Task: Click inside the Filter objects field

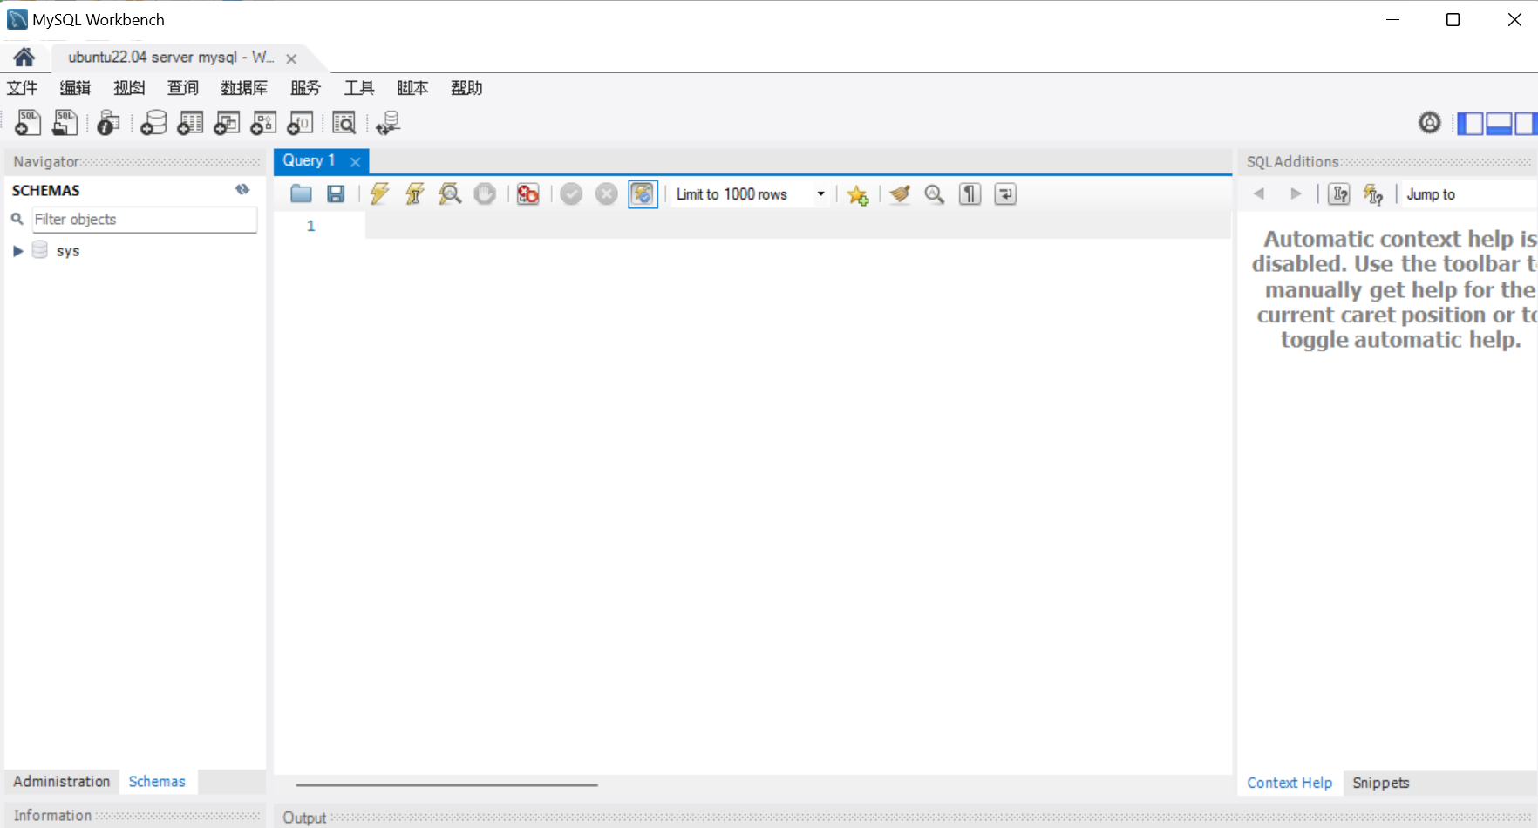Action: tap(144, 219)
